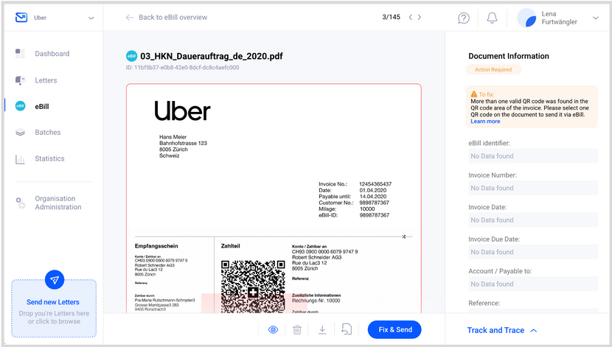The height and width of the screenshot is (347, 612).
Task: Select the eBill menu item
Action: 42,106
